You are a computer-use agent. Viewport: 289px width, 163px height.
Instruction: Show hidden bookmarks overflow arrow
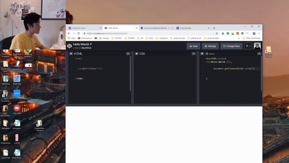(239, 38)
